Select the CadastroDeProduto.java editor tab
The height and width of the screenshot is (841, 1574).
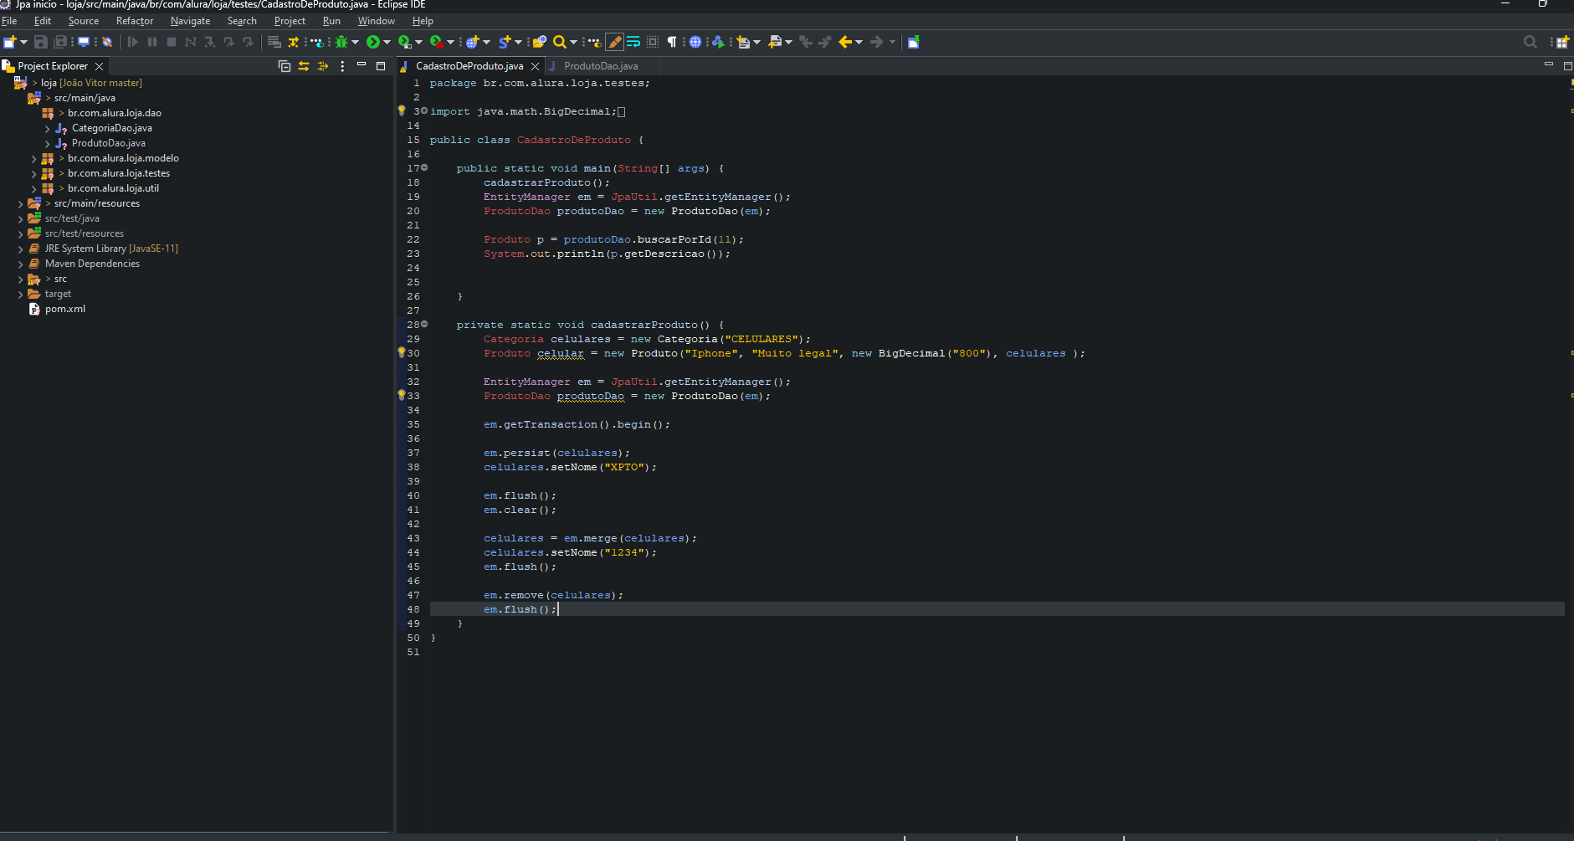coord(469,66)
